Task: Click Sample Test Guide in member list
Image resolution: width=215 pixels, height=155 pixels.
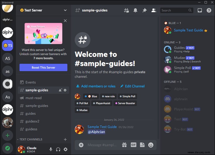Action: [x=187, y=30]
